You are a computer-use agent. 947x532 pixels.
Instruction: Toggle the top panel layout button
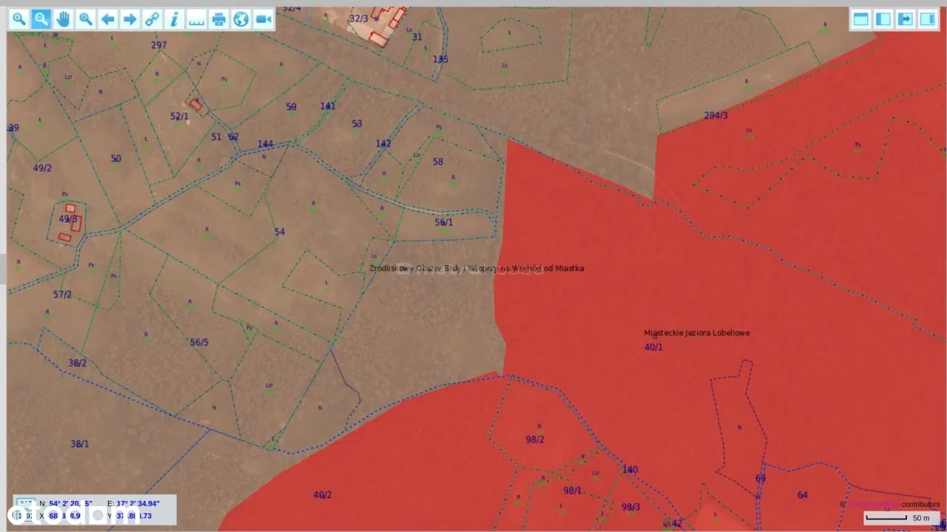(x=861, y=19)
